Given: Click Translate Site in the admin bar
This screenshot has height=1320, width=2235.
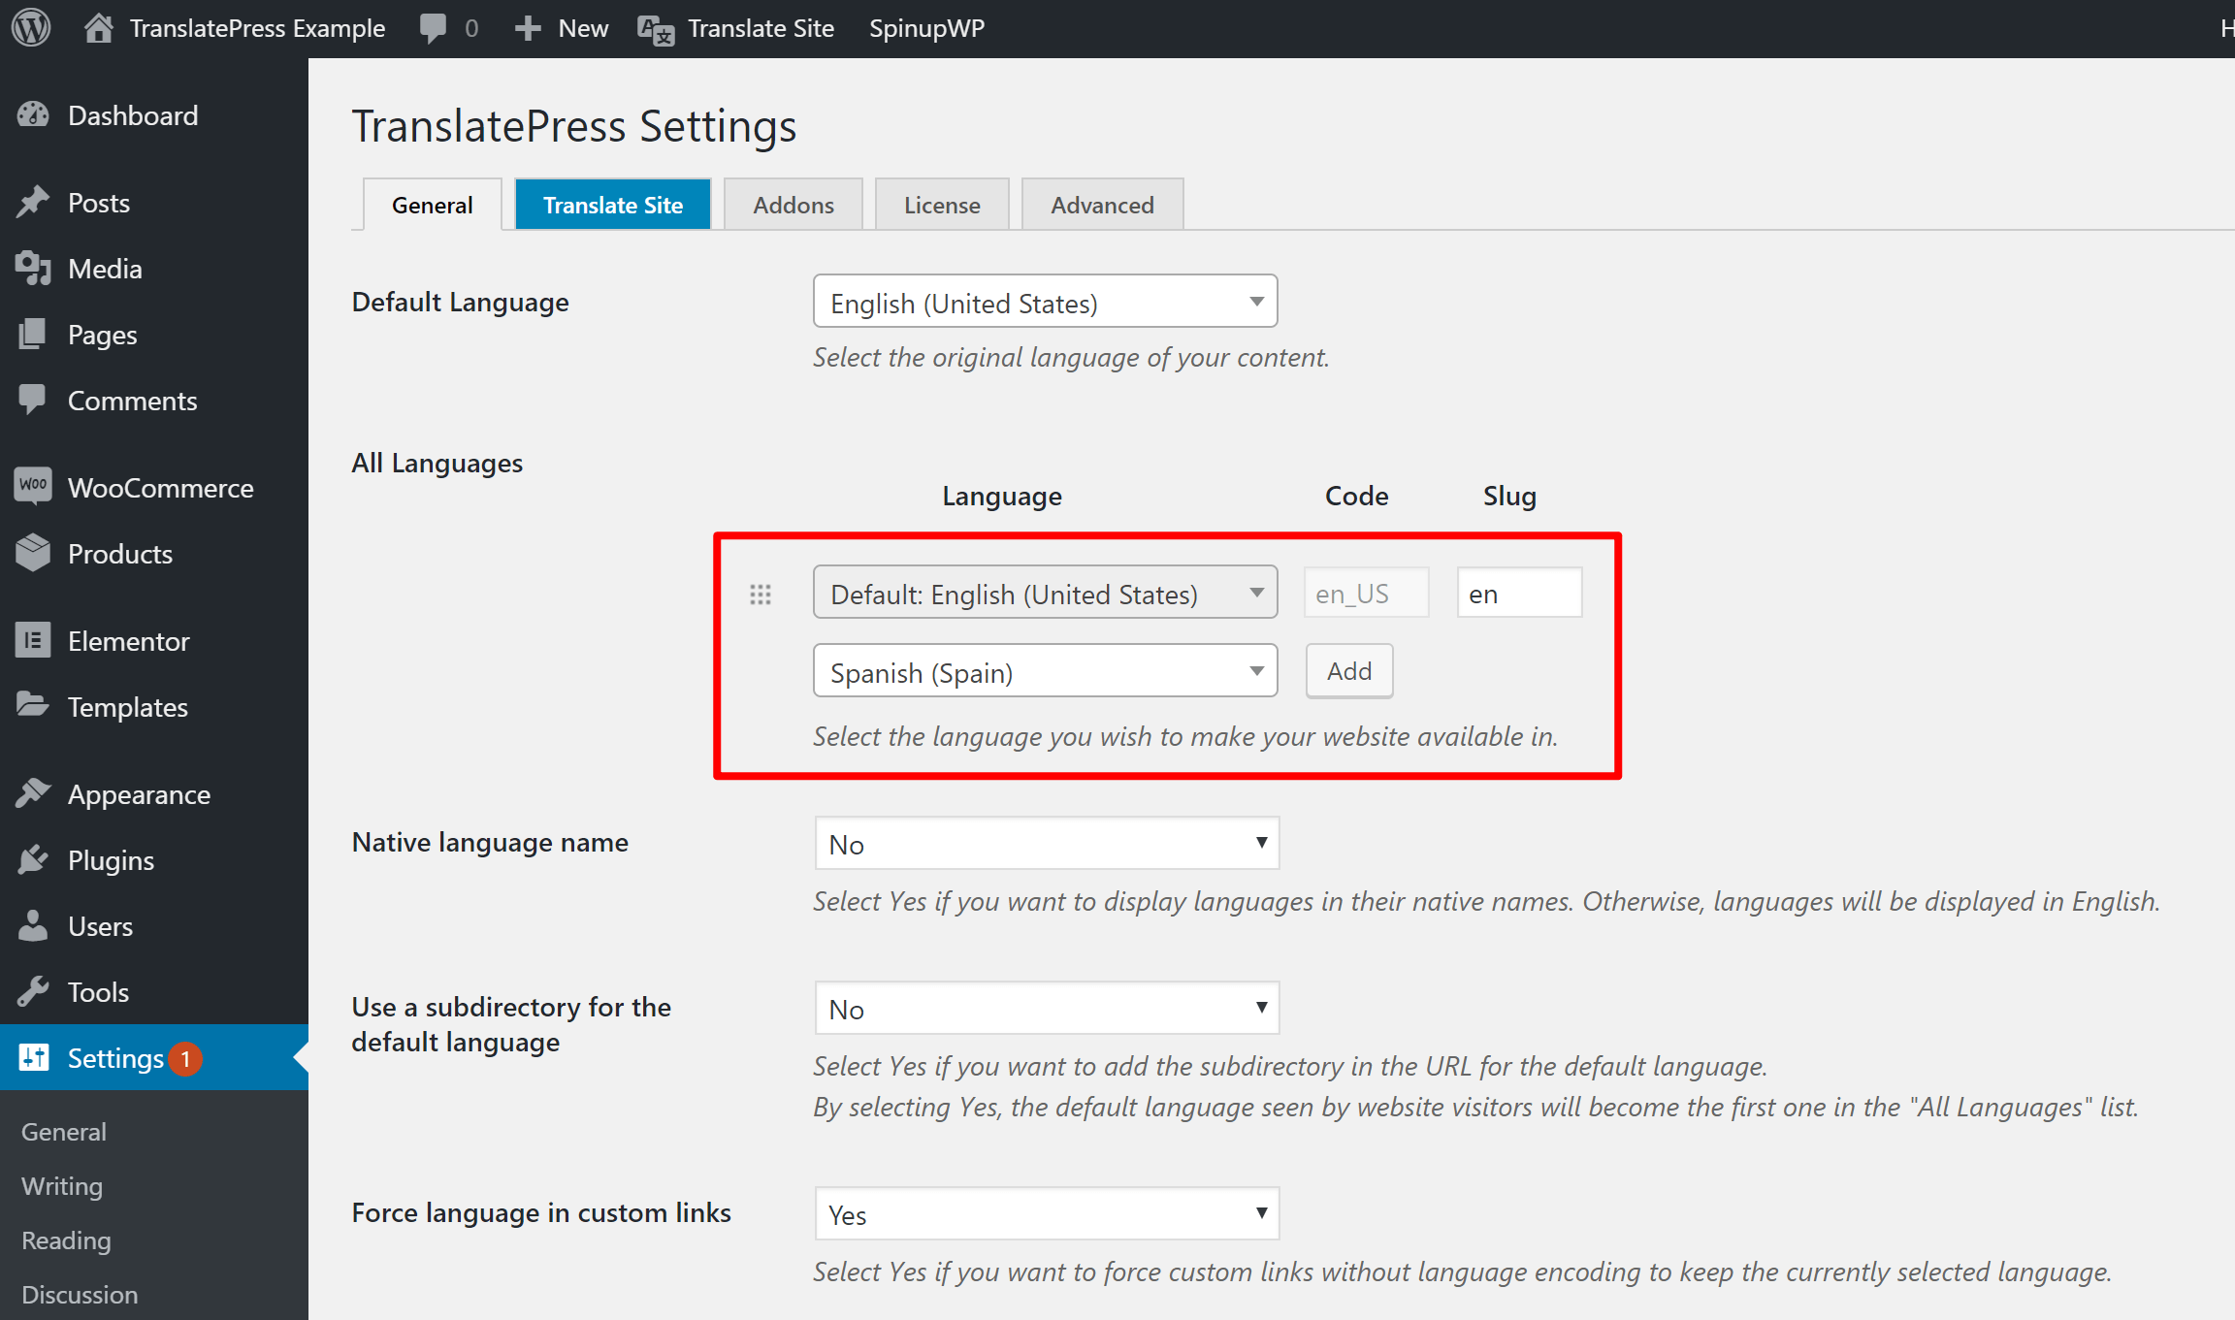Looking at the screenshot, I should point(761,28).
